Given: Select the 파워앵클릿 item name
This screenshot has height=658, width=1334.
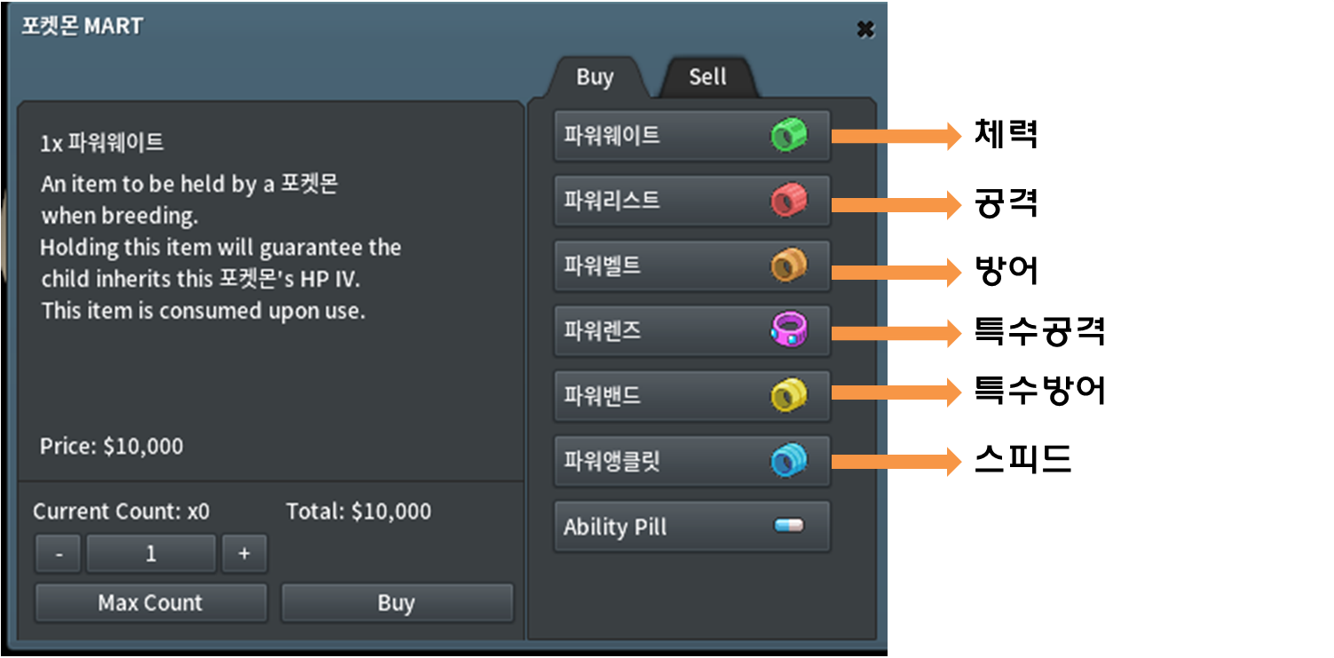Looking at the screenshot, I should coord(612,462).
